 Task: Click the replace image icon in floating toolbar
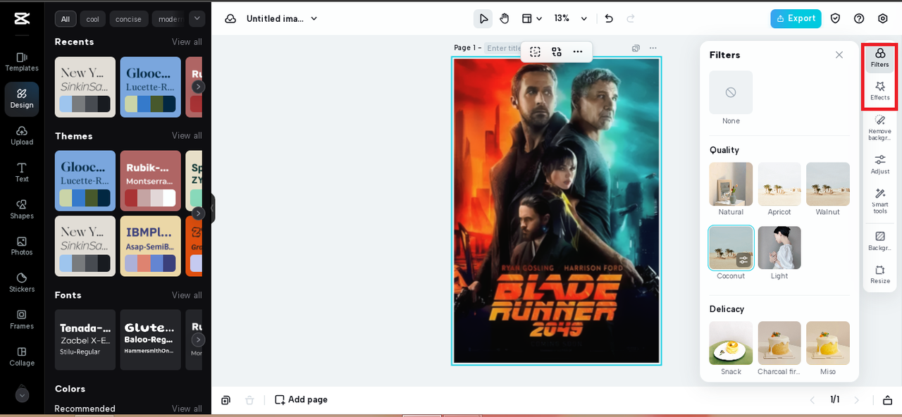(557, 51)
